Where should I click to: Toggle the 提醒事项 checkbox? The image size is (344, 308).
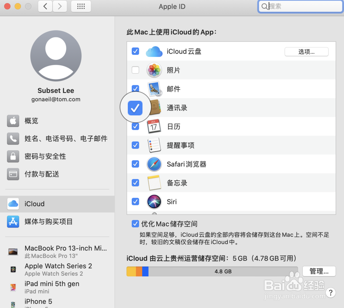[x=135, y=145]
